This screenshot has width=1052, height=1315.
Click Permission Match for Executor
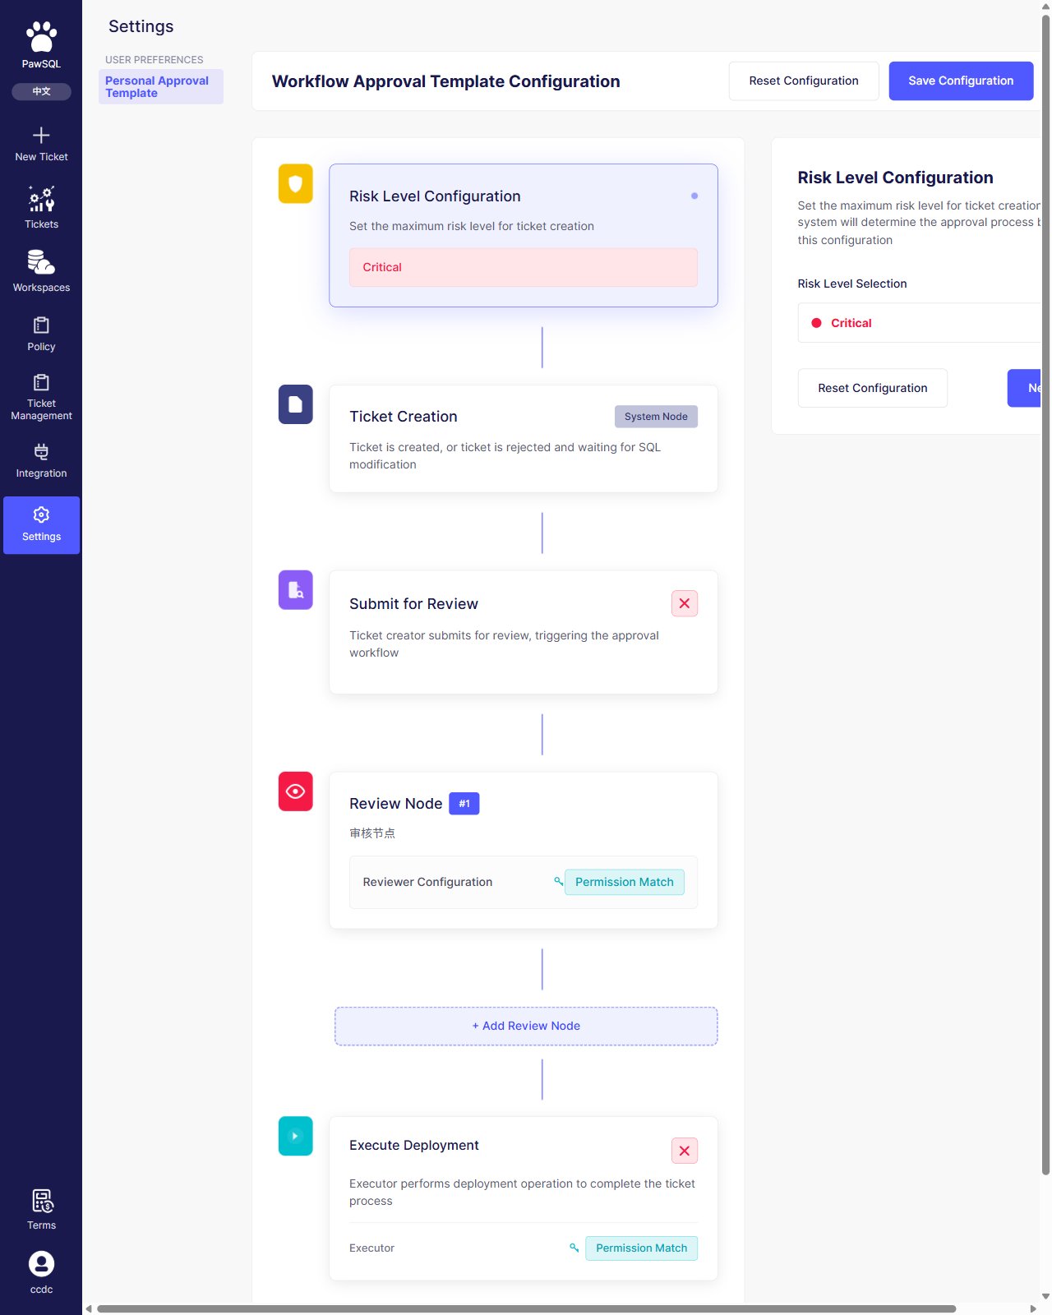(x=642, y=1248)
